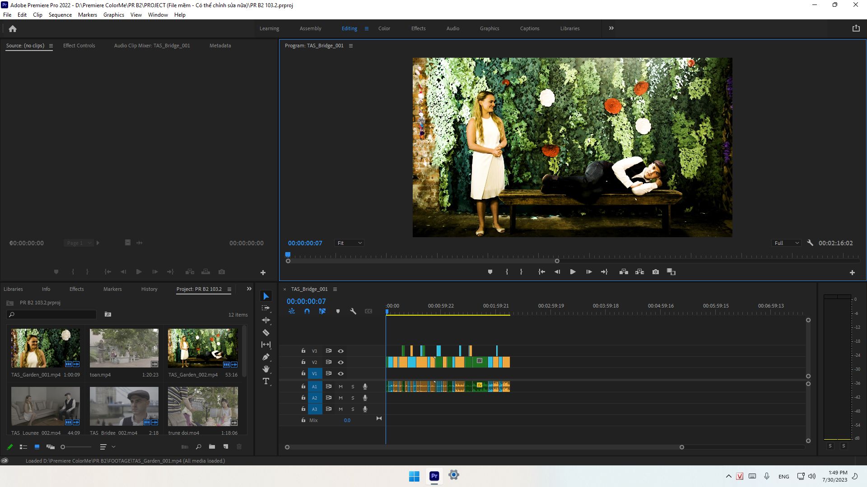Toggle Snap in timeline
The image size is (867, 487).
(307, 311)
